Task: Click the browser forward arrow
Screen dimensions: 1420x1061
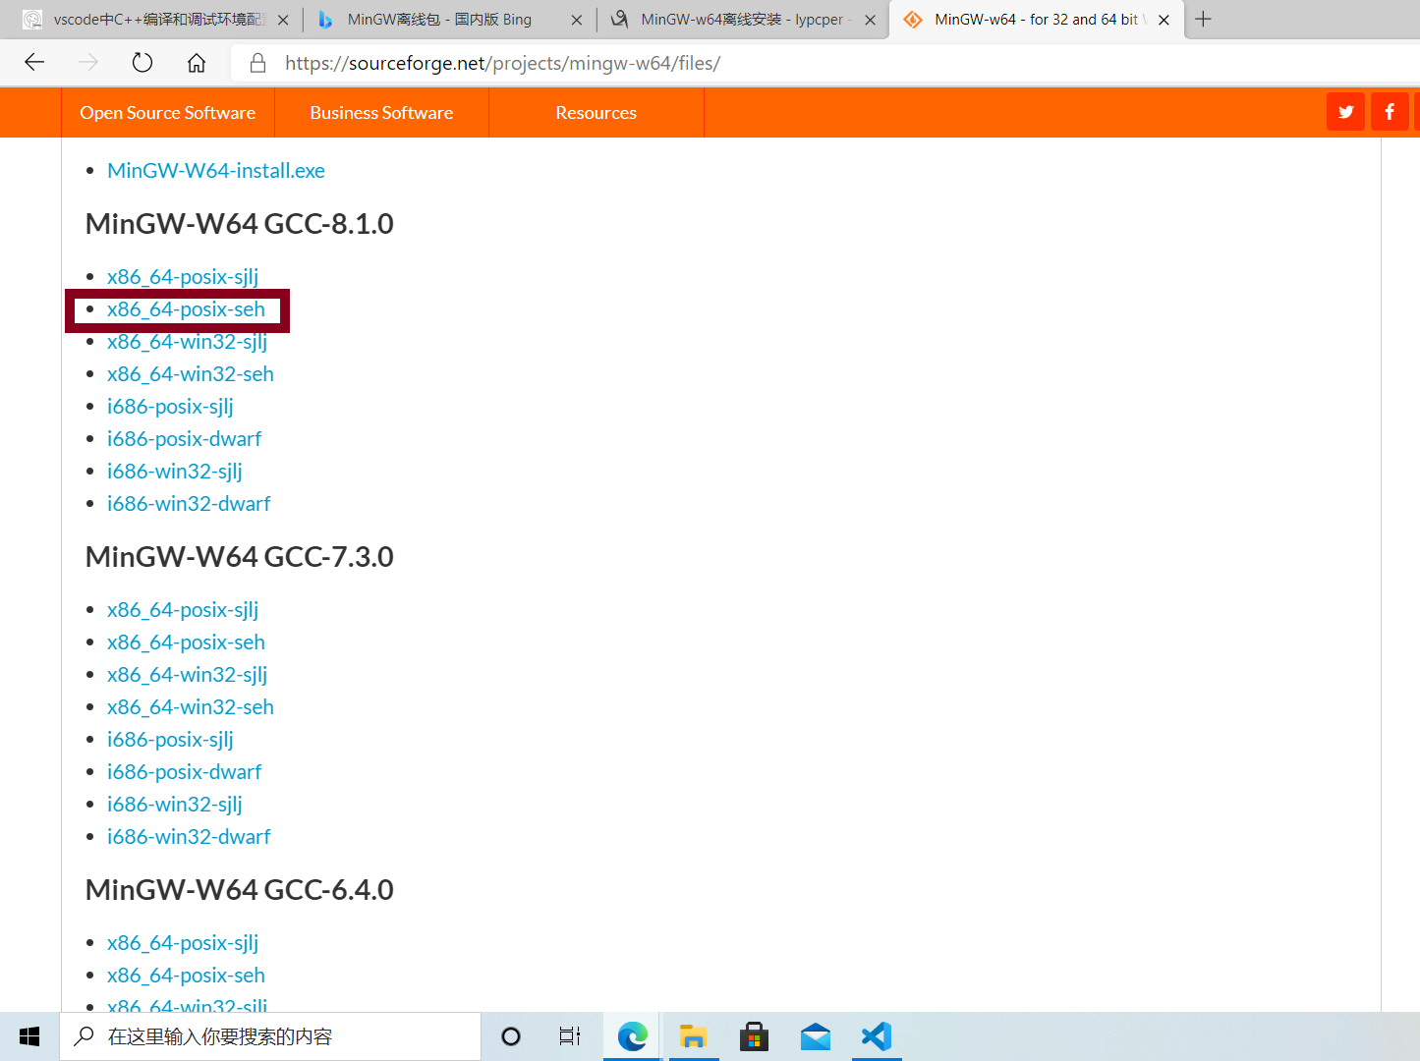Action: click(88, 63)
